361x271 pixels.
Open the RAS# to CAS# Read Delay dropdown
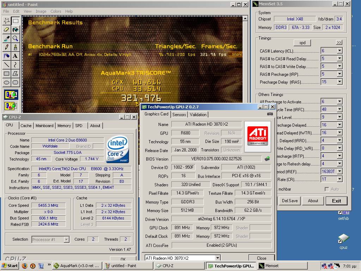coord(339,59)
